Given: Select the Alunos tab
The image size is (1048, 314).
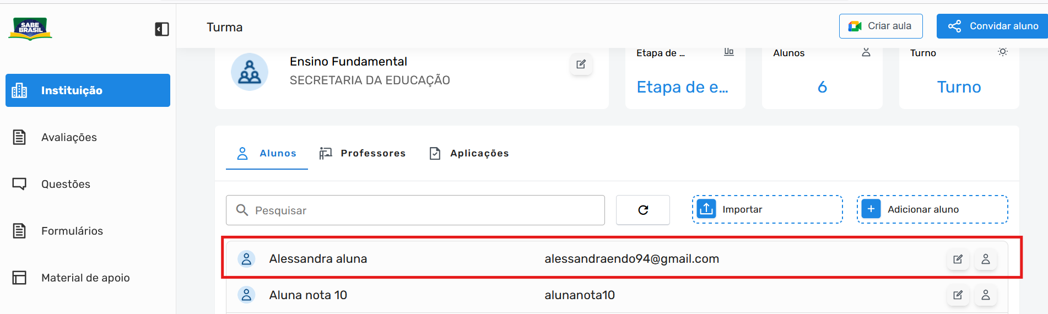Looking at the screenshot, I should click(x=267, y=153).
